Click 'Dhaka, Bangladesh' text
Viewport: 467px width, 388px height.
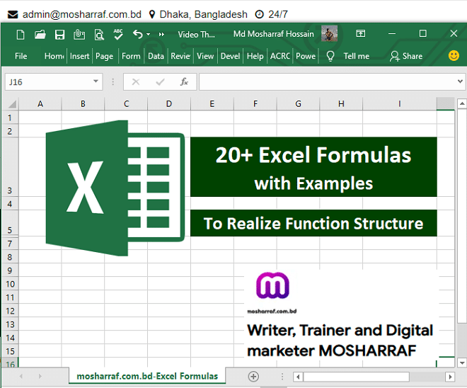(x=203, y=14)
